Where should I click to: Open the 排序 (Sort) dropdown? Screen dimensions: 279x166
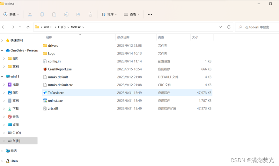(109, 15)
